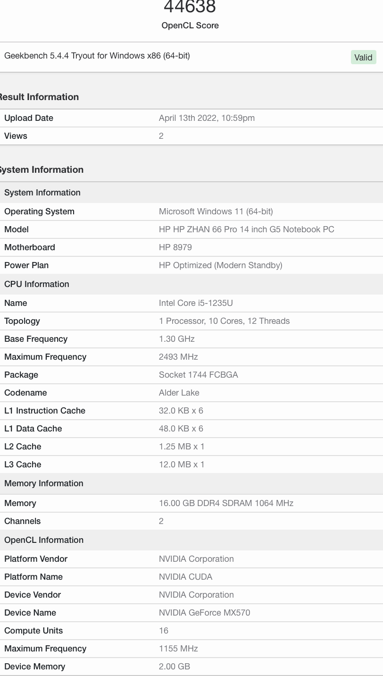Select the HP ZHAN 66 Pro model text
This screenshot has height=676, width=383.
tap(246, 229)
